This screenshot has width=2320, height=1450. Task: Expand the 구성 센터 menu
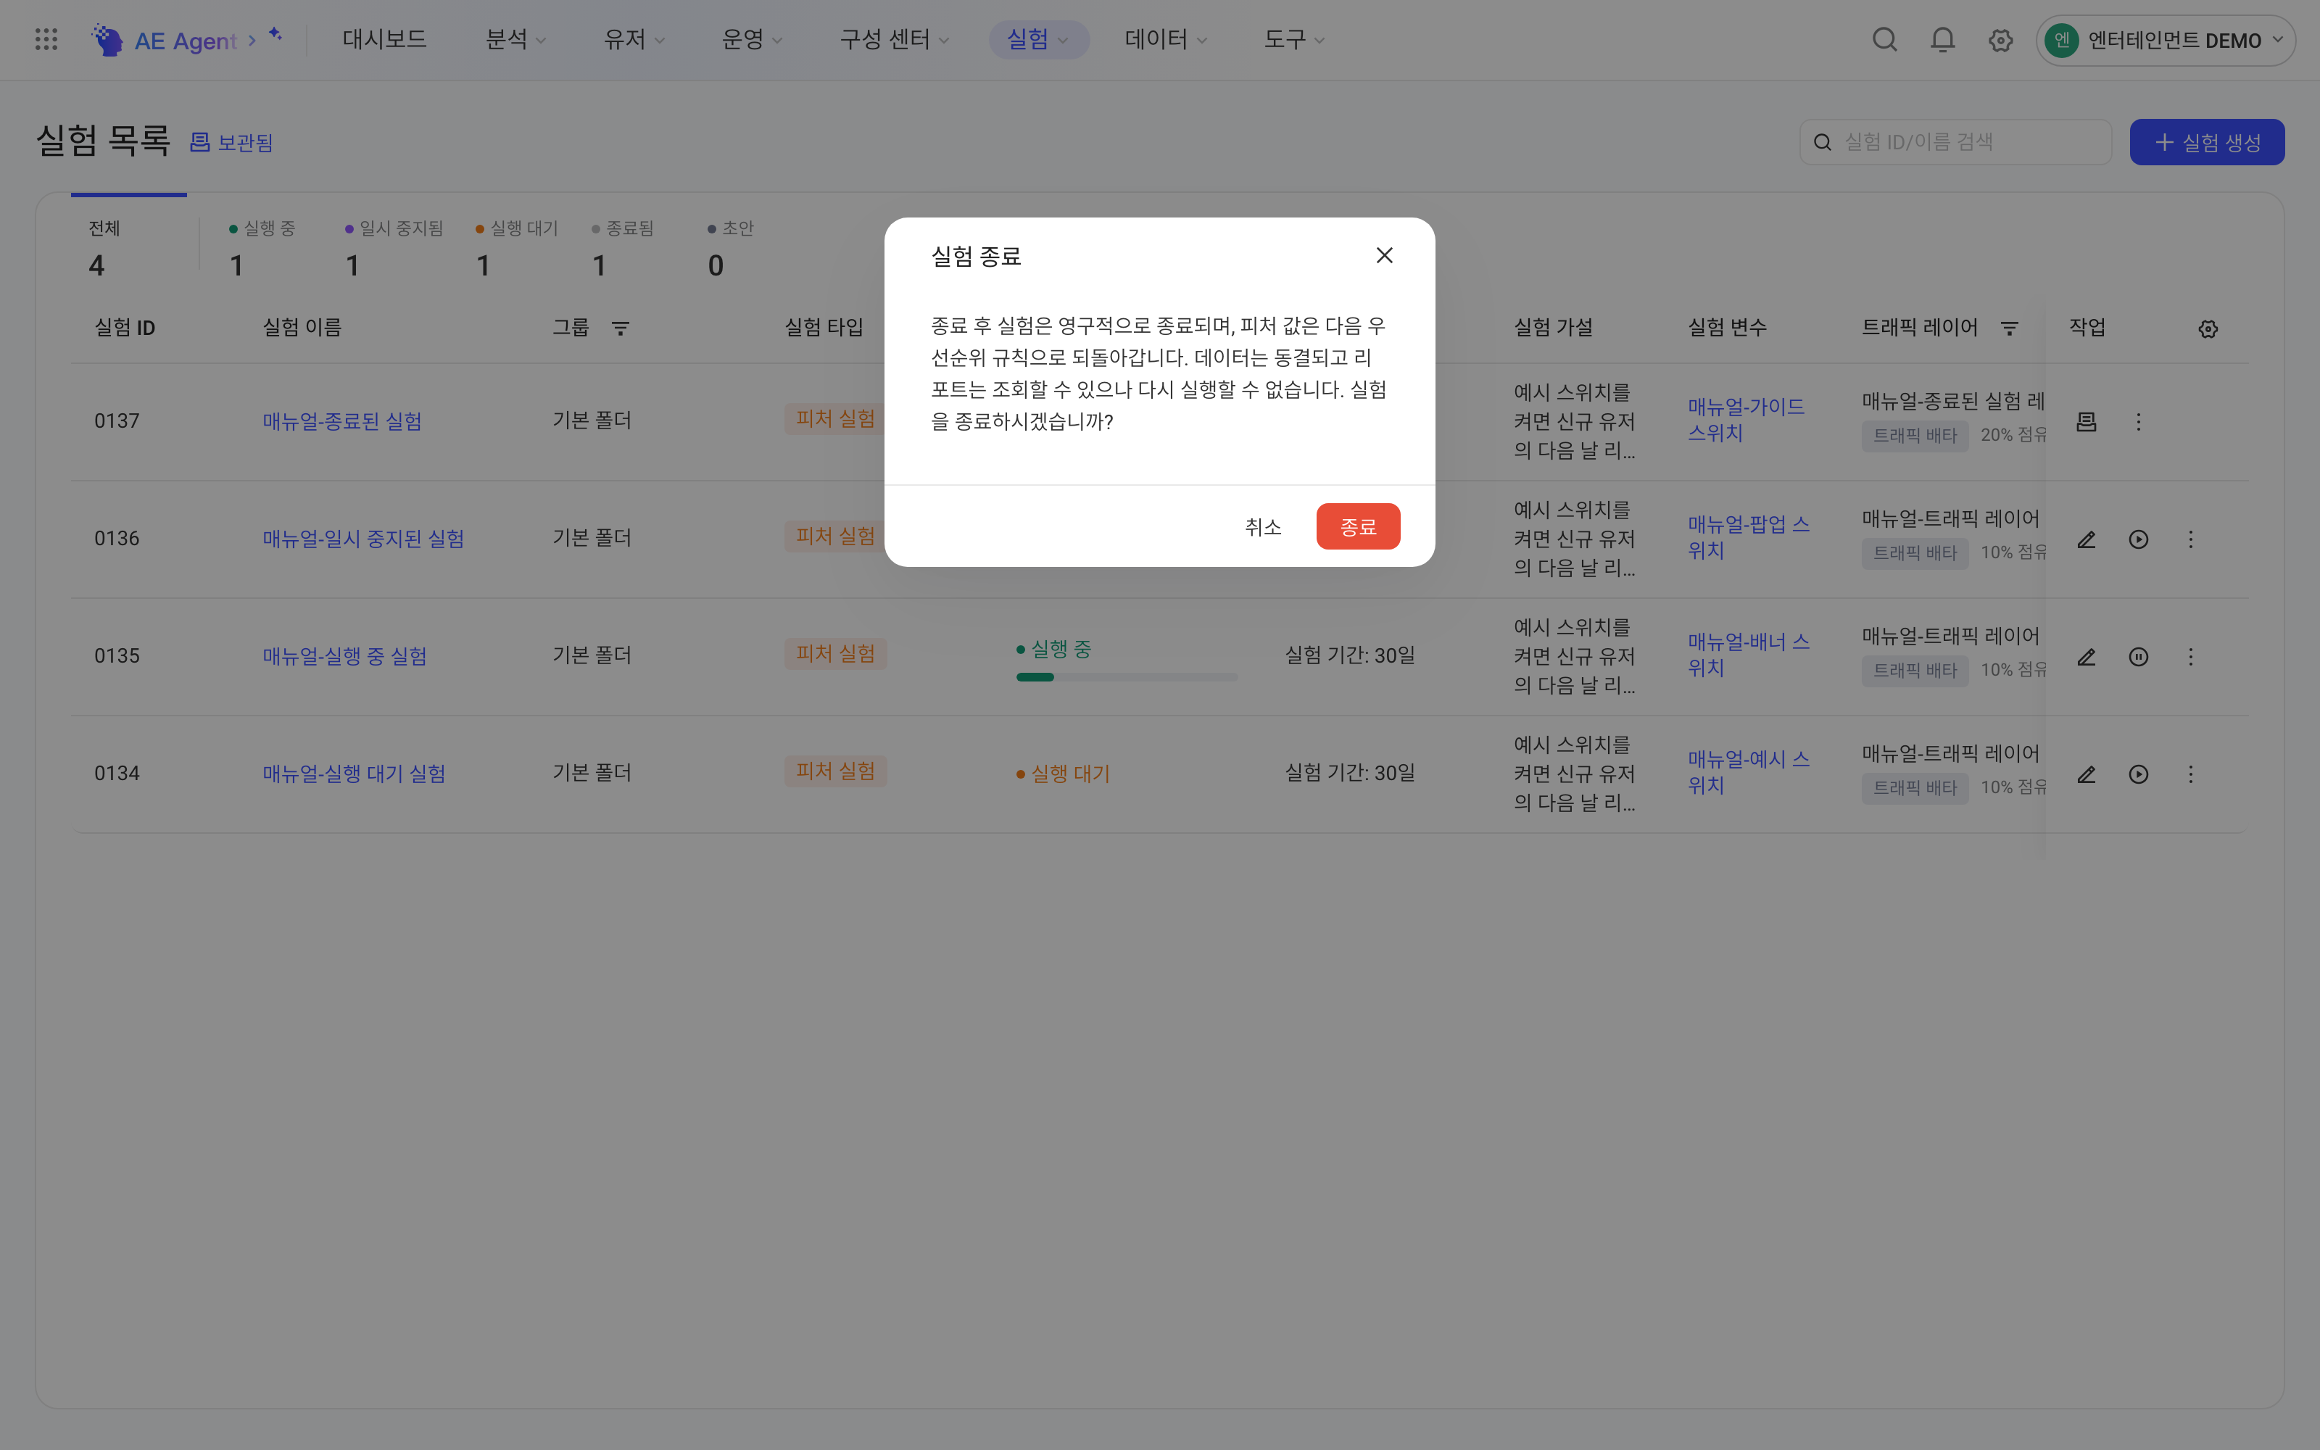click(895, 39)
